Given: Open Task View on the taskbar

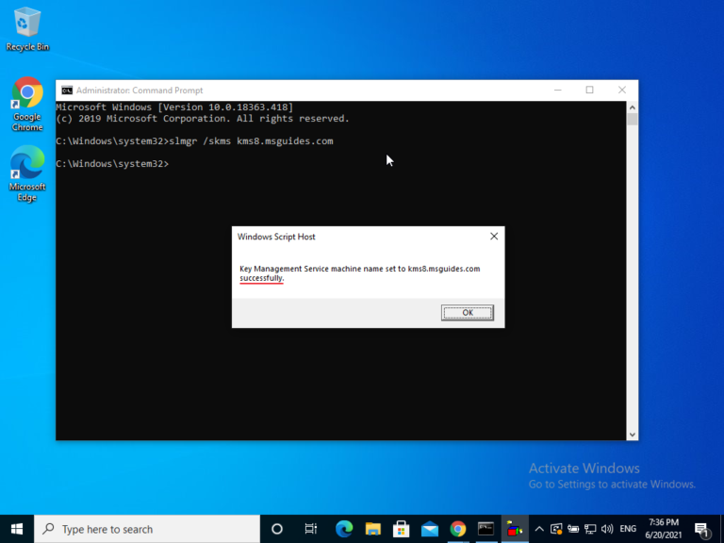Looking at the screenshot, I should click(x=311, y=529).
